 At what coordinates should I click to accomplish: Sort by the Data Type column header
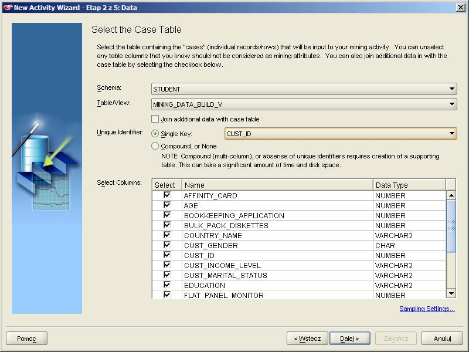409,185
